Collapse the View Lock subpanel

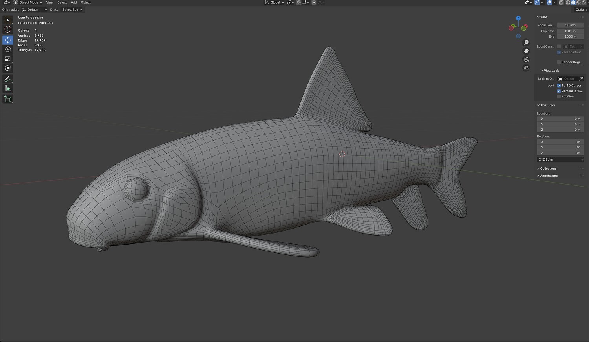click(x=549, y=71)
